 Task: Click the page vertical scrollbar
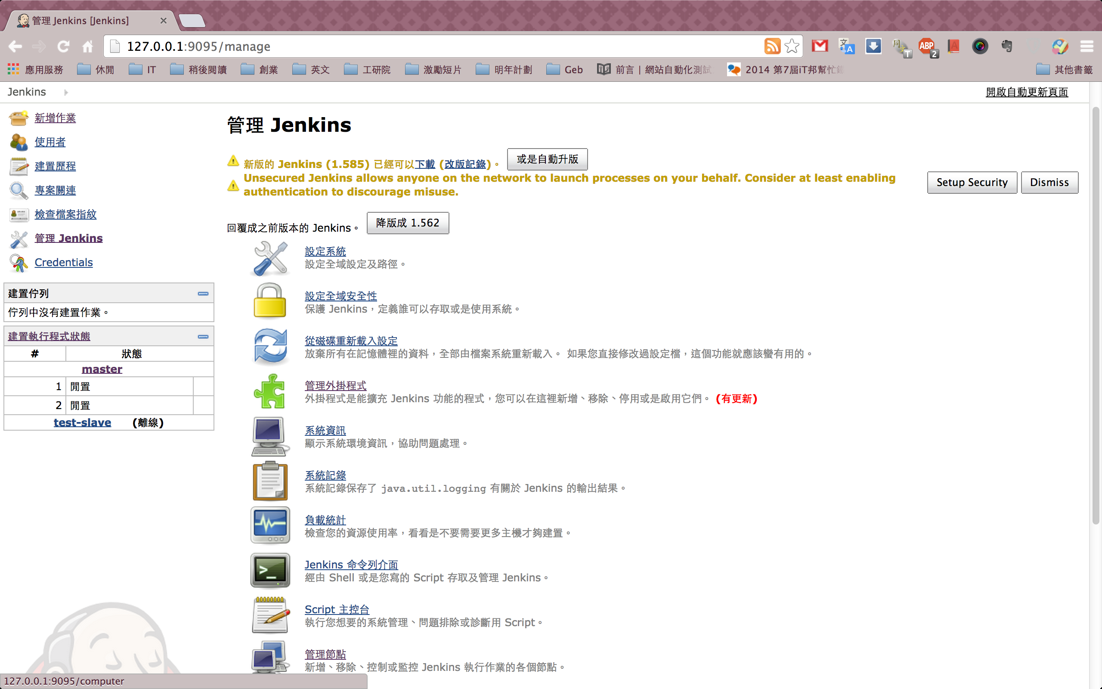[1095, 314]
